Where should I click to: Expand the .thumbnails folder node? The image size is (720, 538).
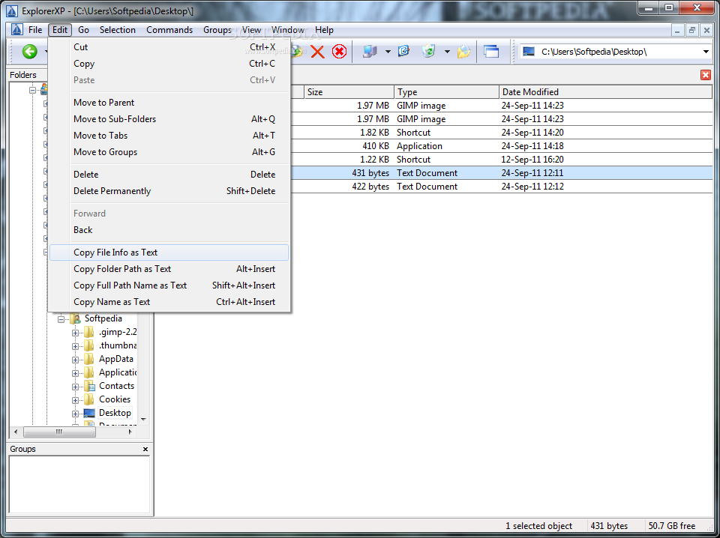coord(75,346)
